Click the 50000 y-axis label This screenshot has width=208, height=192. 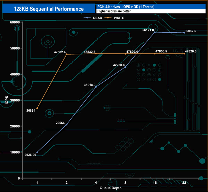click(15, 48)
